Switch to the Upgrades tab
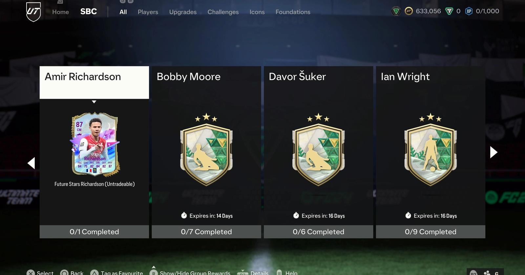This screenshot has width=525, height=275. tap(183, 12)
